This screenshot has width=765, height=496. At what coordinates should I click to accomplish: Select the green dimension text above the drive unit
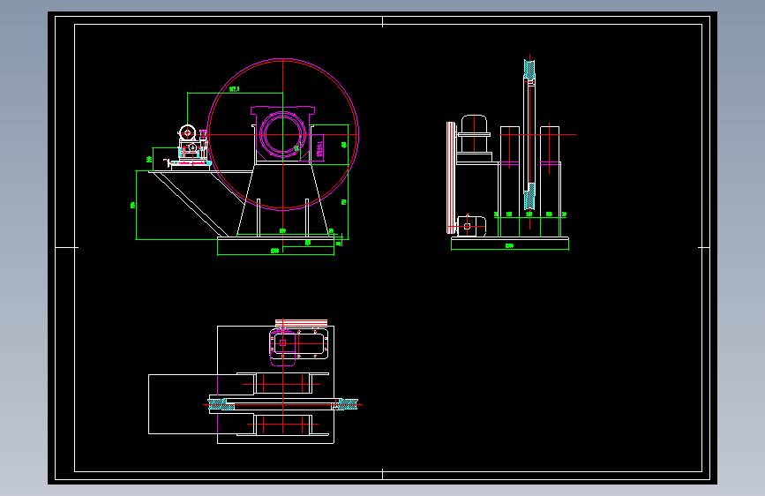pos(235,89)
